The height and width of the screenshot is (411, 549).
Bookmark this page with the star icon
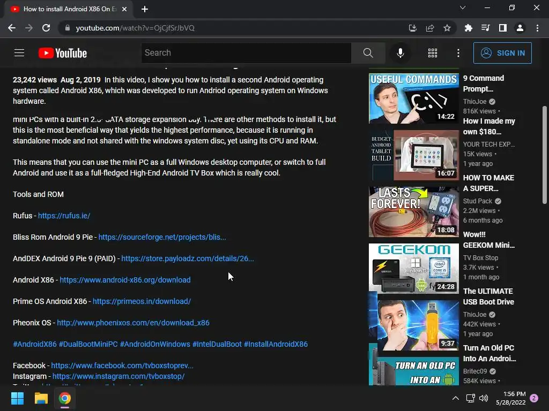(x=447, y=28)
